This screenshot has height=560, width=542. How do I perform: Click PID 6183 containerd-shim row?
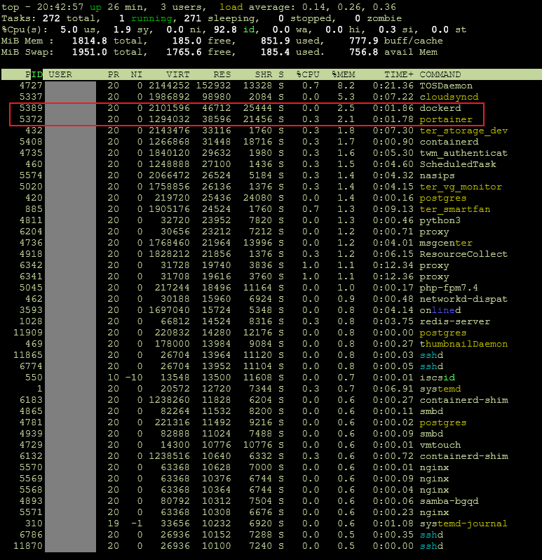(x=31, y=400)
